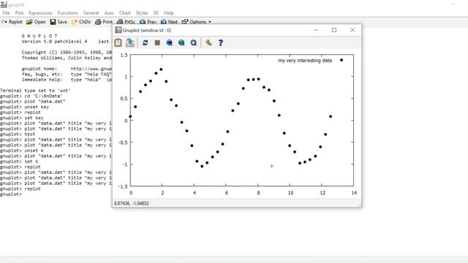
Task: Click PrtSc toolbar button
Action: (x=126, y=22)
